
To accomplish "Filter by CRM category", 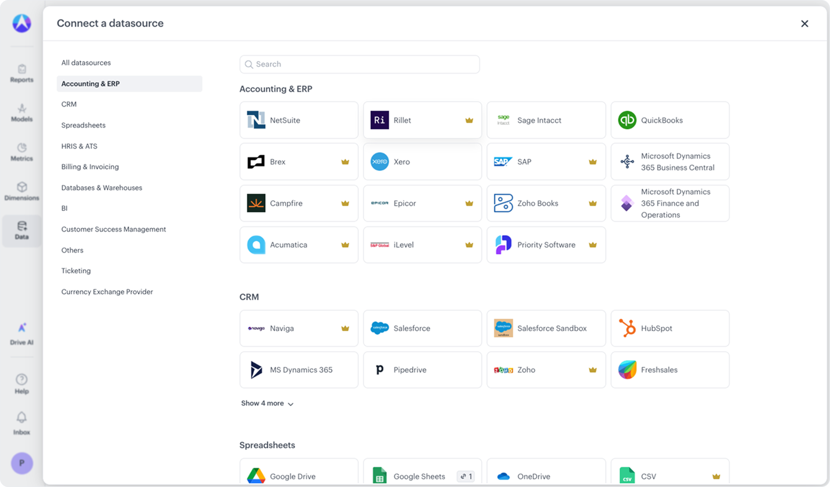I will point(129,105).
